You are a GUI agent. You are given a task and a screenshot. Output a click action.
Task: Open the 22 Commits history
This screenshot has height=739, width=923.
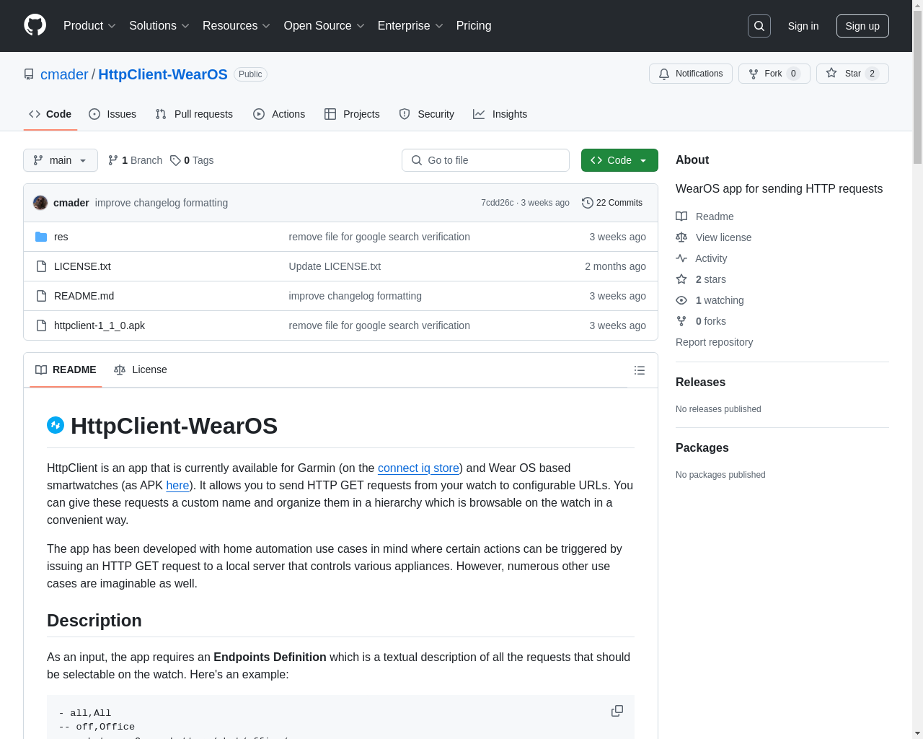pyautogui.click(x=612, y=203)
